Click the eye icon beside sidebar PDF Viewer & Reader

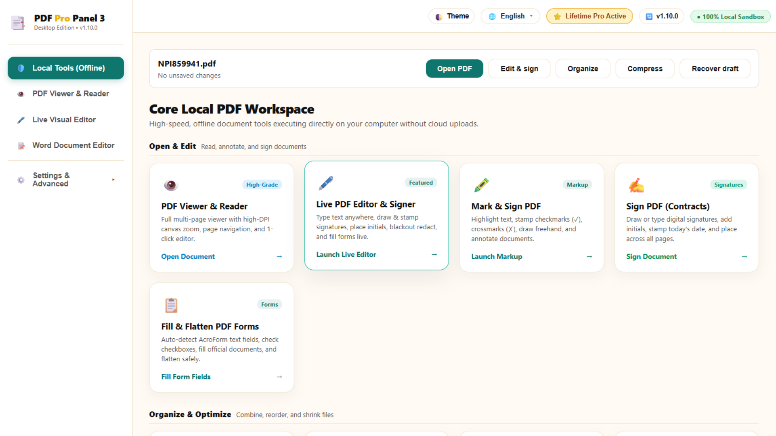21,94
